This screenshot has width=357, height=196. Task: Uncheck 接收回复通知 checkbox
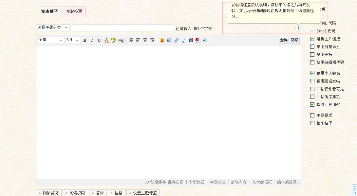click(x=312, y=104)
